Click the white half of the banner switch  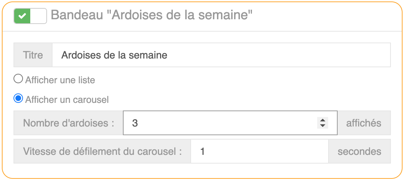39,16
